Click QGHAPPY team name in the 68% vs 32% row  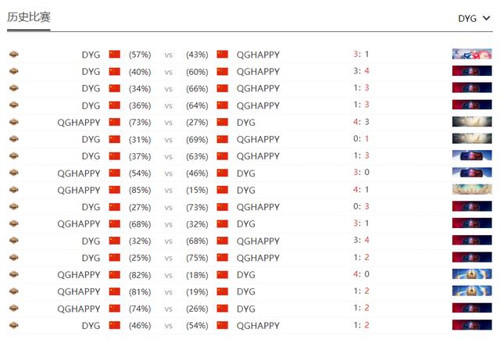[79, 223]
